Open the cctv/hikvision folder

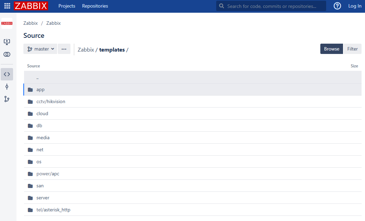click(51, 101)
